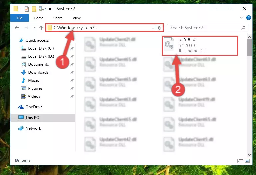Click the pin icon next to Local Disk (D:)
This screenshot has width=256, height=175.
tap(72, 56)
